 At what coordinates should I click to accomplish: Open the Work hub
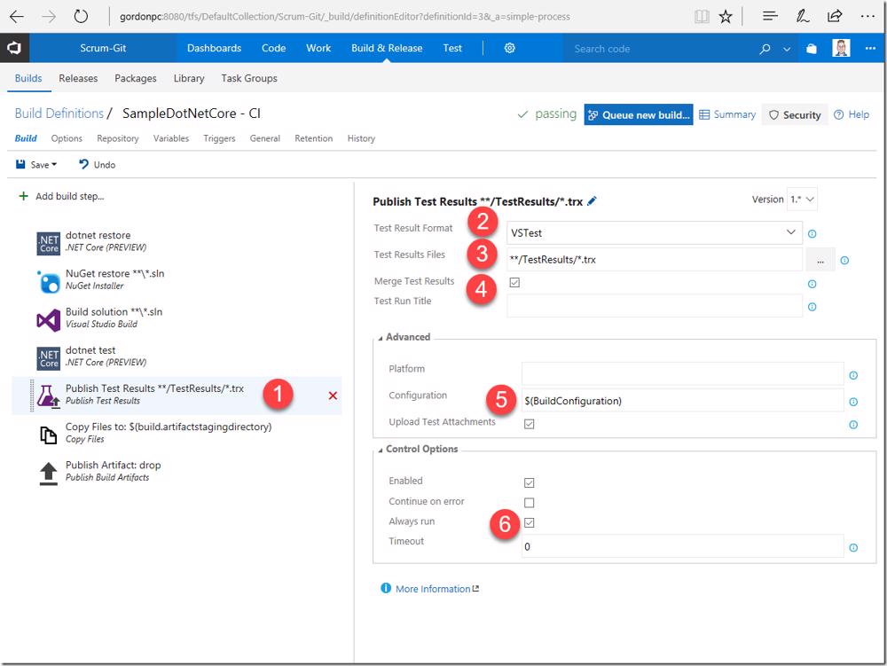[318, 48]
